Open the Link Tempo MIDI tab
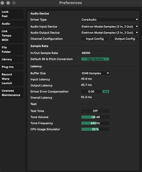The height and width of the screenshot is (172, 142). 12,36
